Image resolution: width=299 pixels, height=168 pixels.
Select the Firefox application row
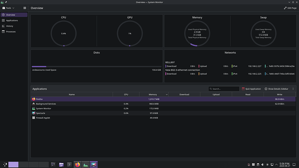(163, 99)
